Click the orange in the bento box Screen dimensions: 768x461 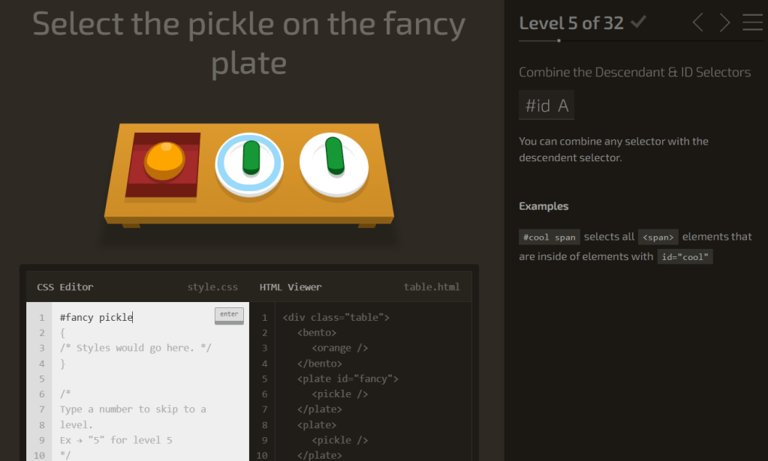click(x=164, y=159)
